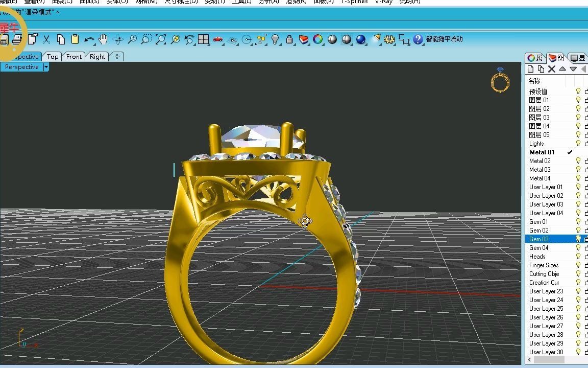The image size is (588, 368).
Task: Click the toolbar light bulb visibility icon
Action: 275,39
